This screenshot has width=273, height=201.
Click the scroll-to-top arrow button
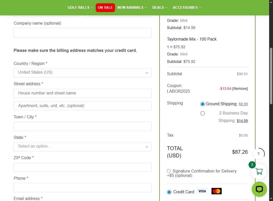click(x=259, y=154)
